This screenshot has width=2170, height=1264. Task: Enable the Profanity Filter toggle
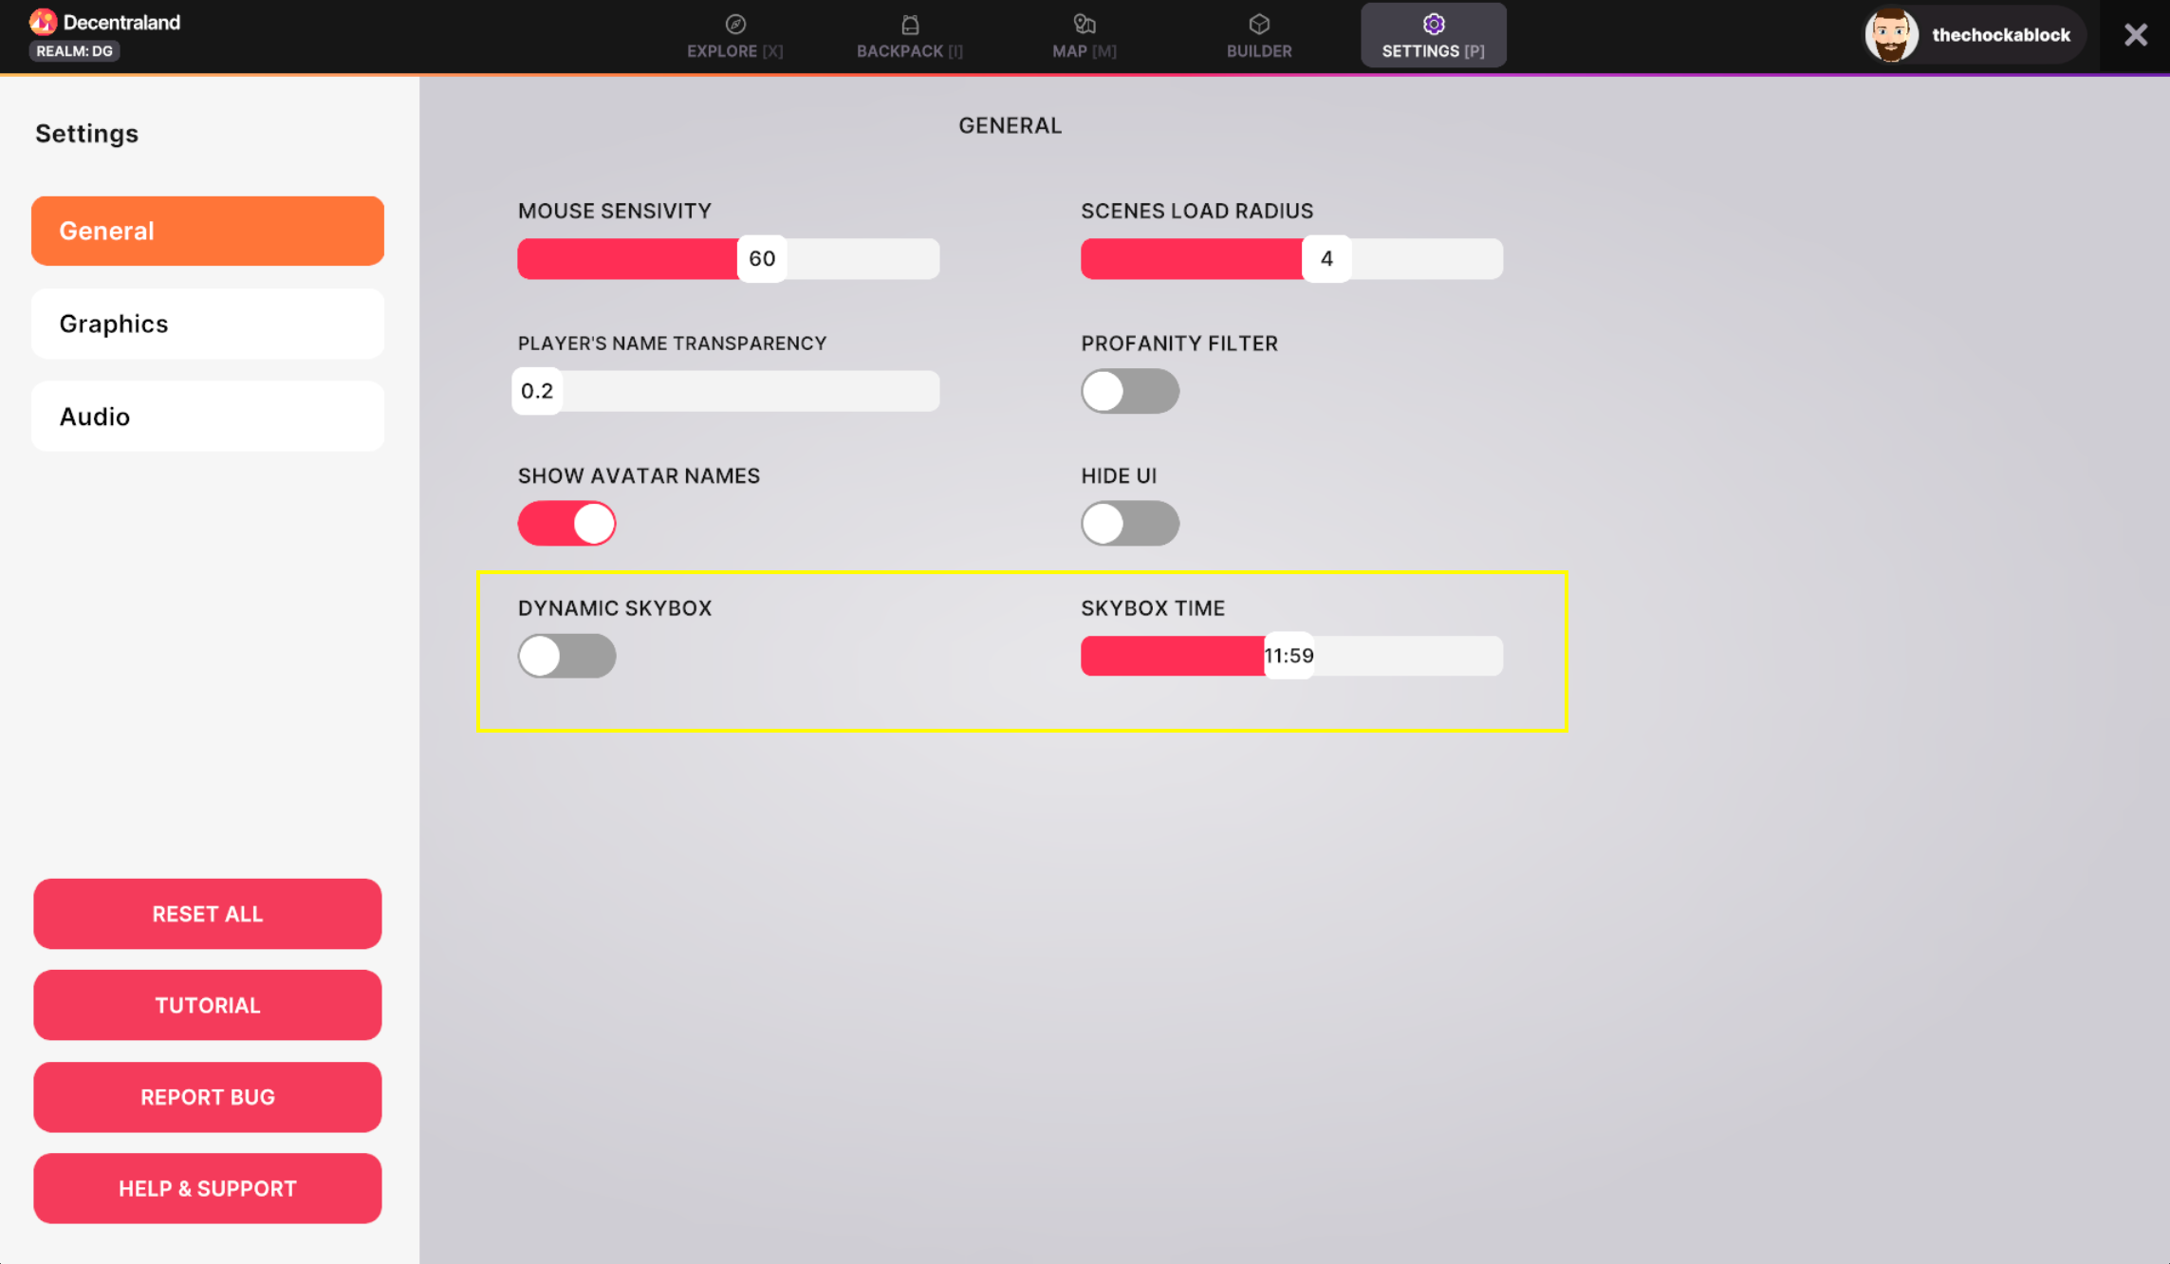pyautogui.click(x=1129, y=391)
